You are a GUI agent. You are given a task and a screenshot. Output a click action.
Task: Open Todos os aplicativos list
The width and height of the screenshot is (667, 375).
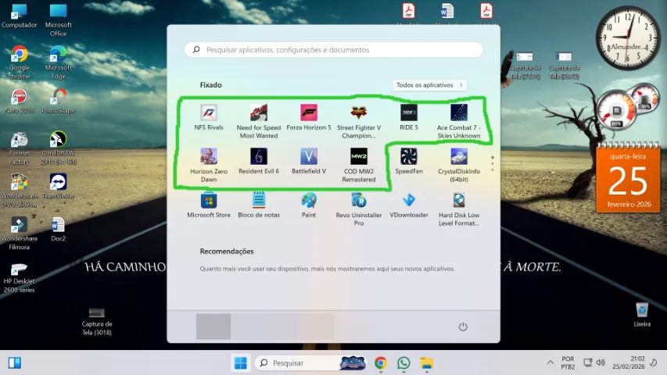[429, 85]
